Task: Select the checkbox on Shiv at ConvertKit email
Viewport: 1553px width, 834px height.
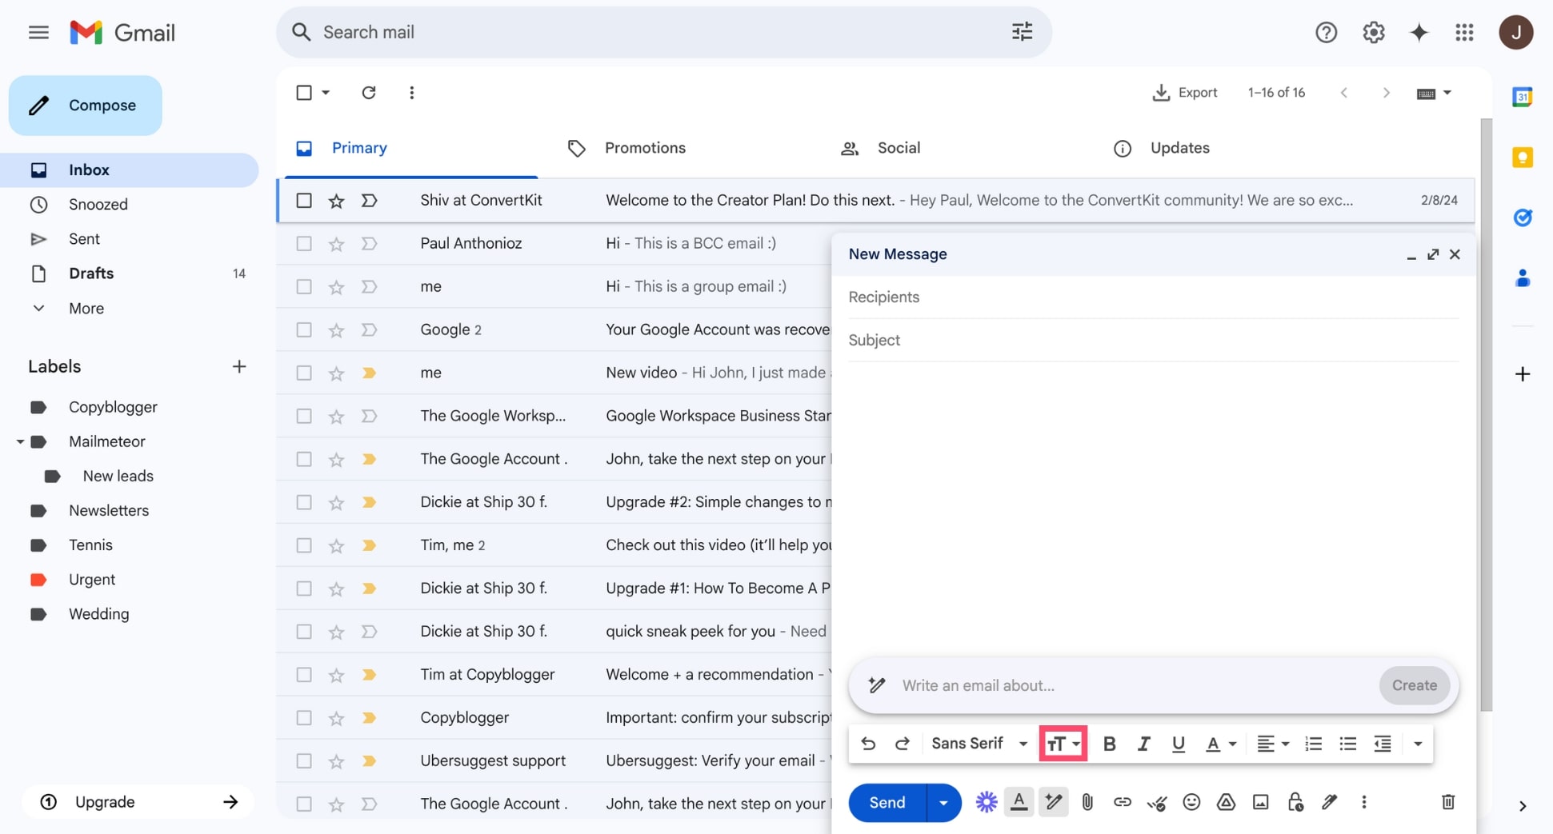Action: pyautogui.click(x=303, y=200)
